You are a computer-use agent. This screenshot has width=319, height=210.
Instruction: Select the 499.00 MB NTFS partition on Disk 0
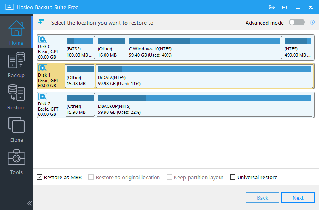(x=298, y=47)
